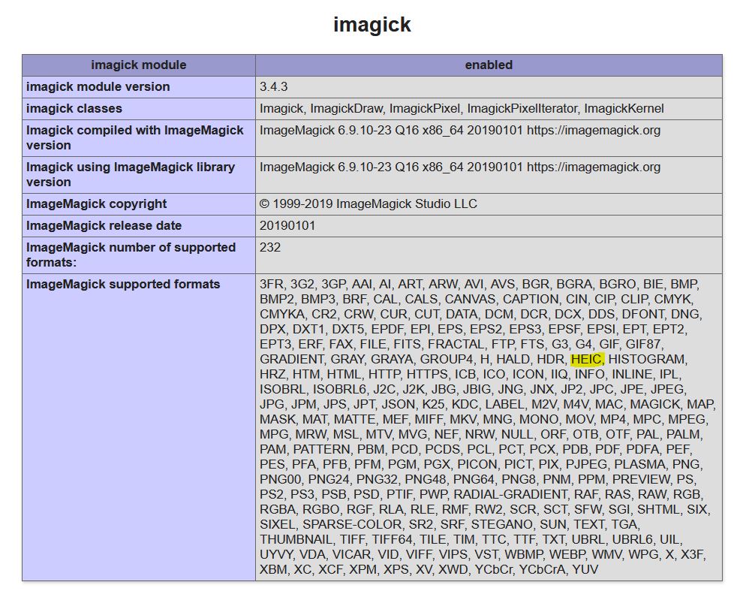Image resolution: width=737 pixels, height=594 pixels.
Task: Click the library version ImageMagick value
Action: [459, 167]
